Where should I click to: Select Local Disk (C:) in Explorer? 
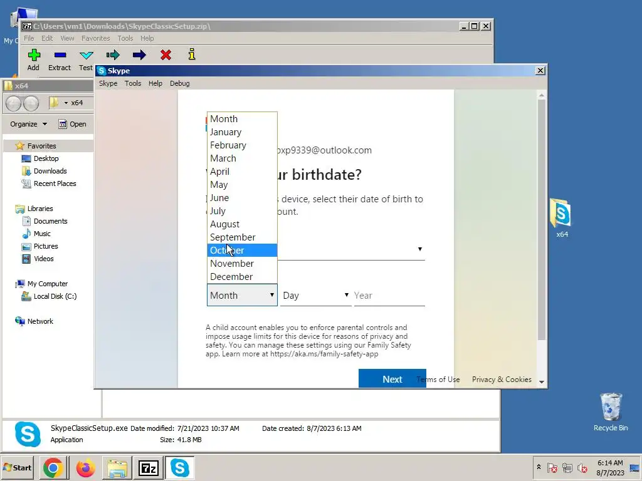click(55, 296)
